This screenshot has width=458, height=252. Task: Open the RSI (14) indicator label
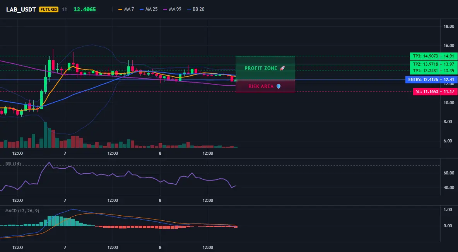(13, 164)
